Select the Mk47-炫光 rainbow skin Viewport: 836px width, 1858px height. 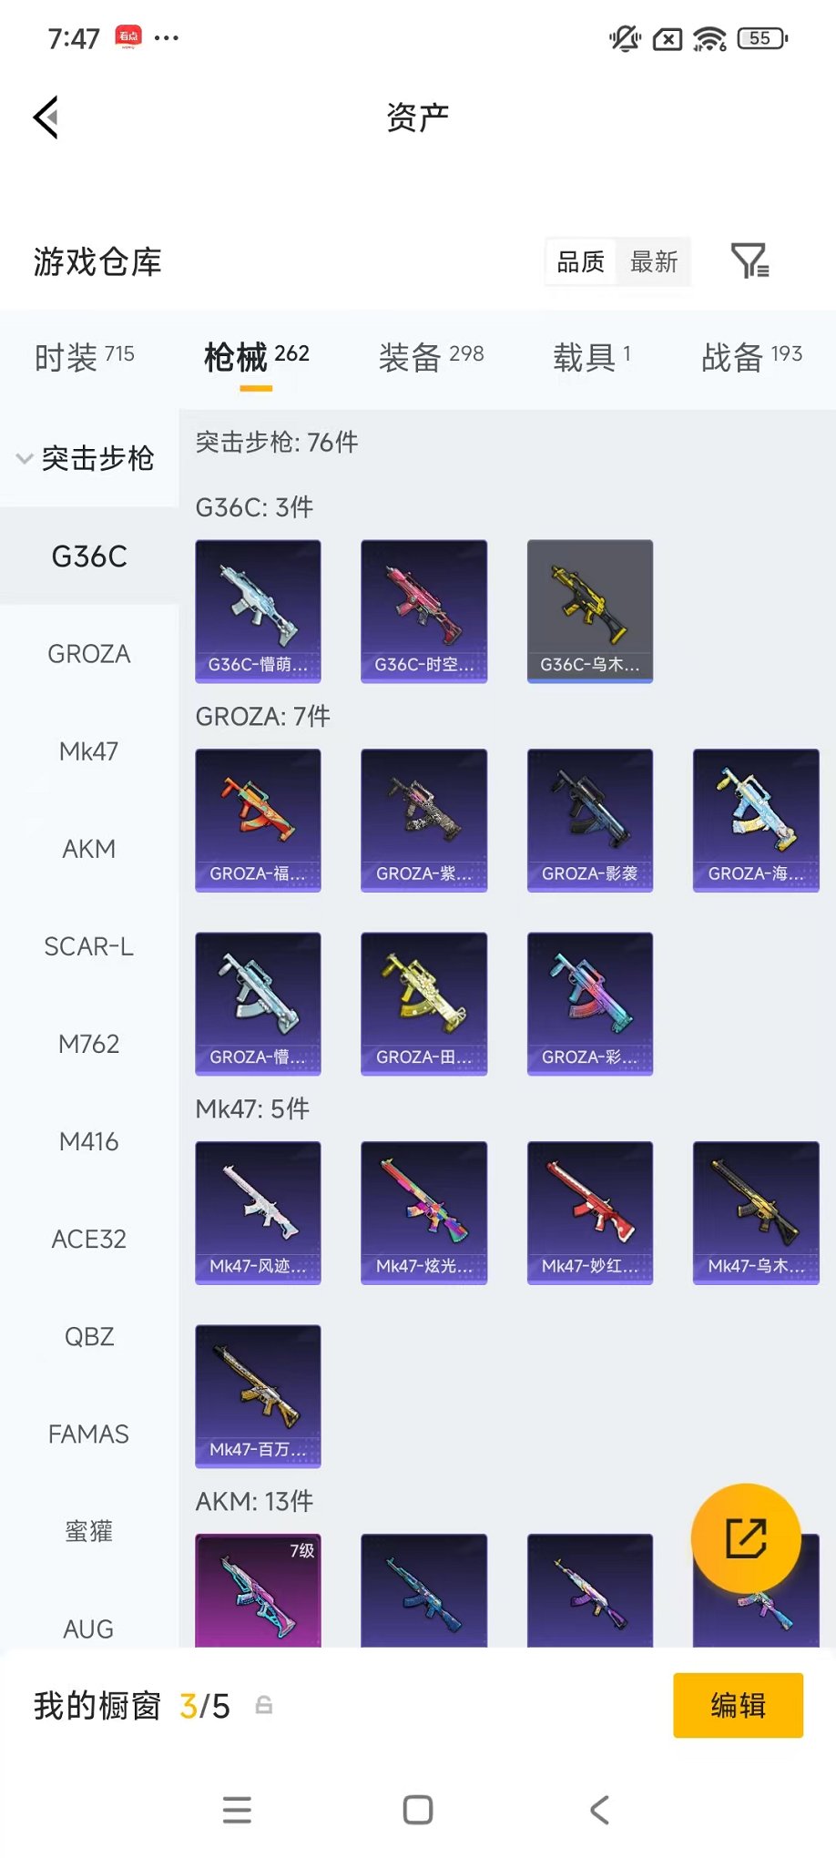click(424, 1213)
